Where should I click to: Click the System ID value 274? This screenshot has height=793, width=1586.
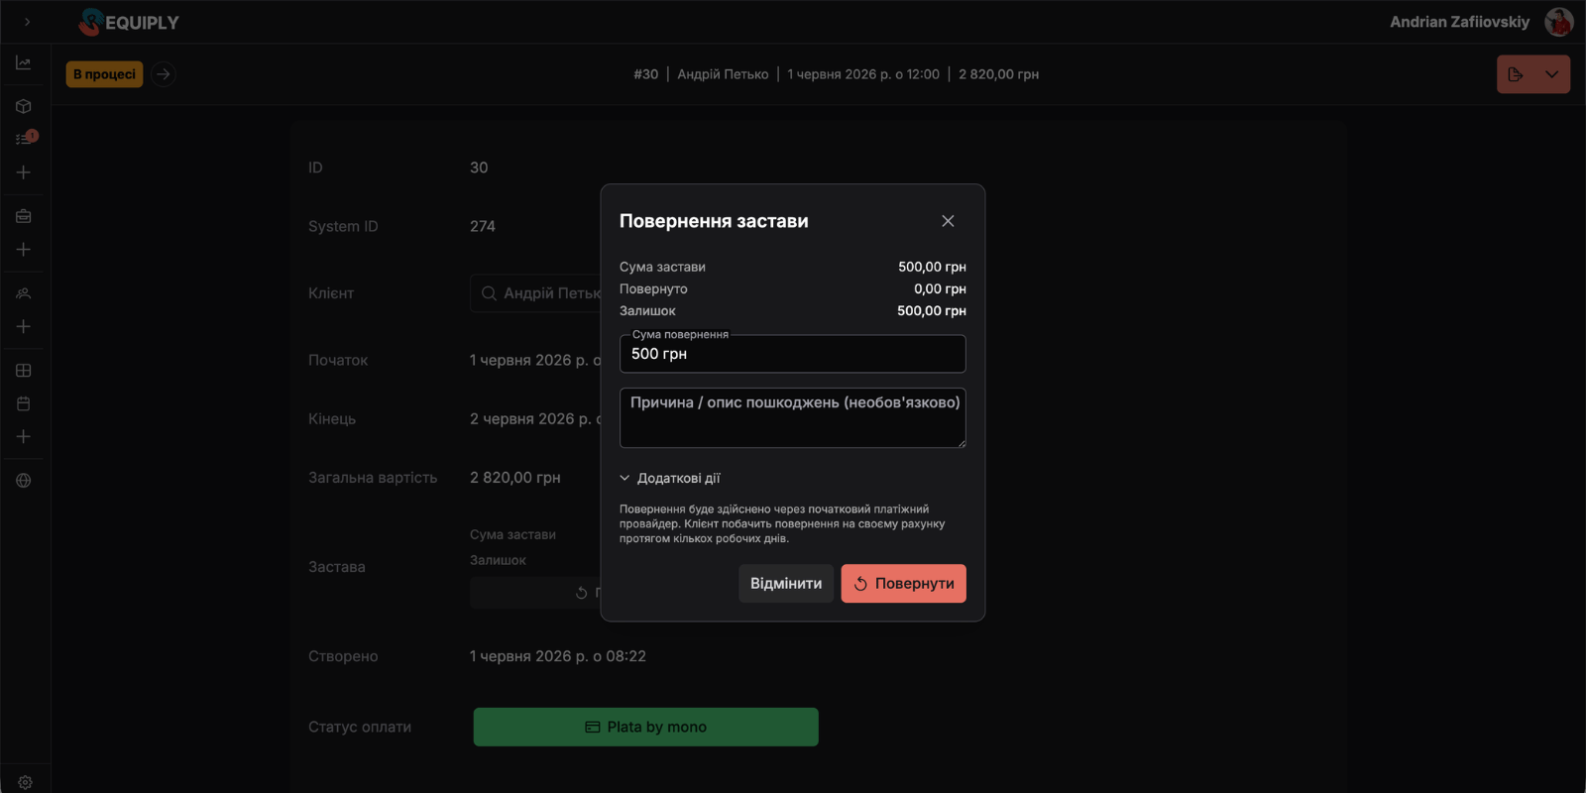[483, 226]
